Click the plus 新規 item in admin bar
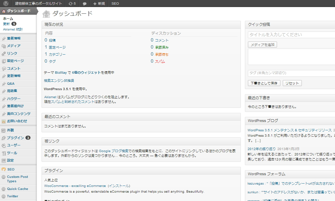This screenshot has width=335, height=201. pyautogui.click(x=99, y=3)
